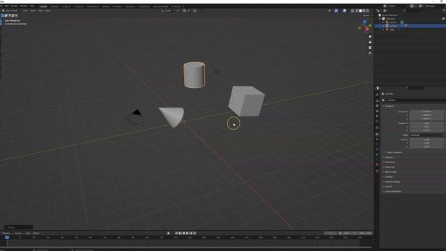Select the Cone object in viewport

pos(172,116)
